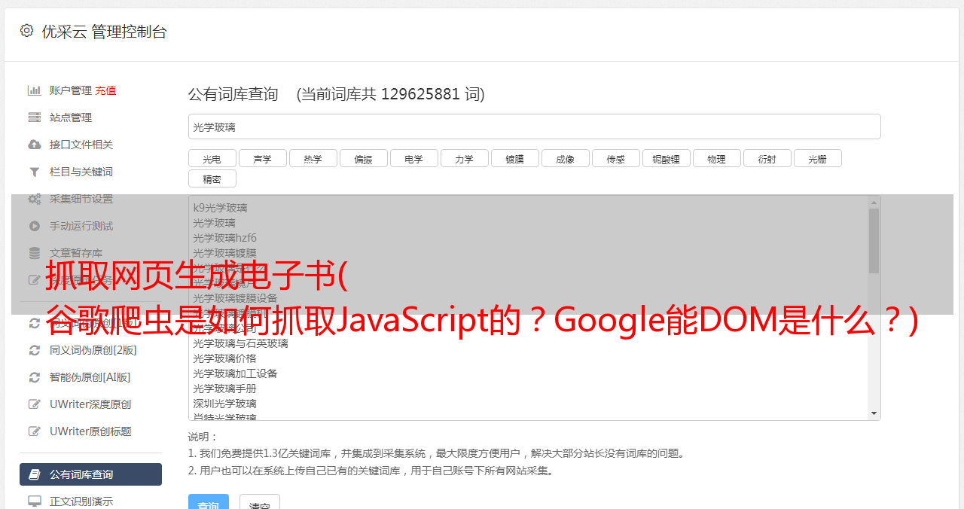Click the monitor icon for 正文识别演示
This screenshot has height=509, width=964.
pos(35,501)
